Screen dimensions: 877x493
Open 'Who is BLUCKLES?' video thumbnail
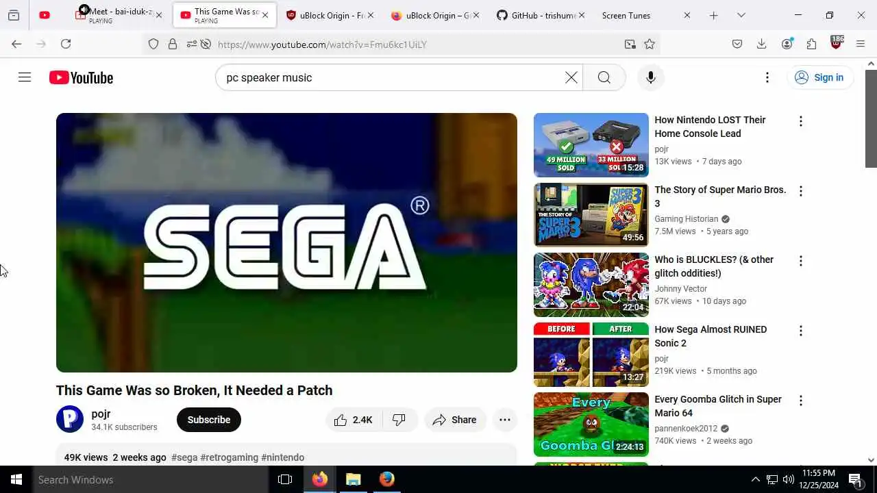point(591,285)
